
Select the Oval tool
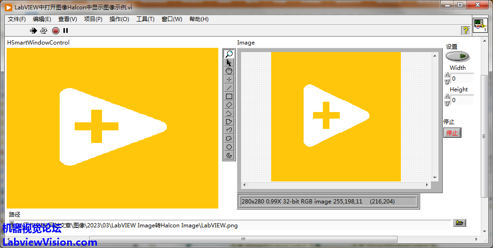229,147
